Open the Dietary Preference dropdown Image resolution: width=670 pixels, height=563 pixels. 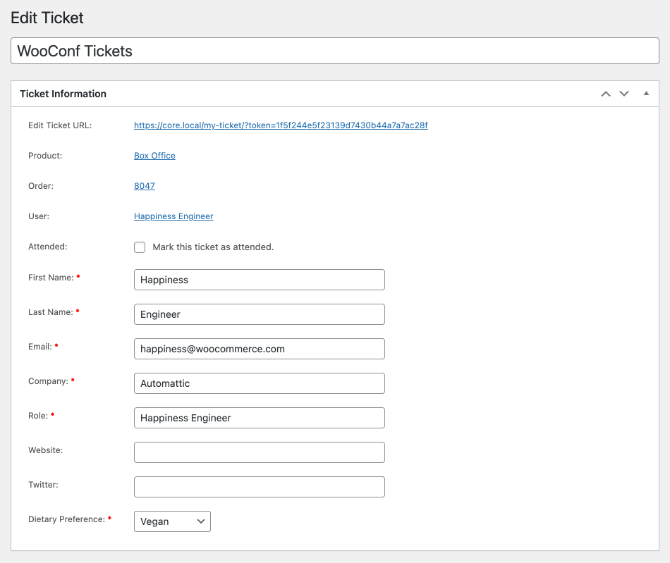(172, 521)
